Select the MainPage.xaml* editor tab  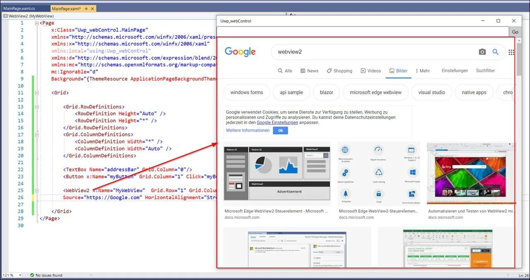pyautogui.click(x=66, y=8)
